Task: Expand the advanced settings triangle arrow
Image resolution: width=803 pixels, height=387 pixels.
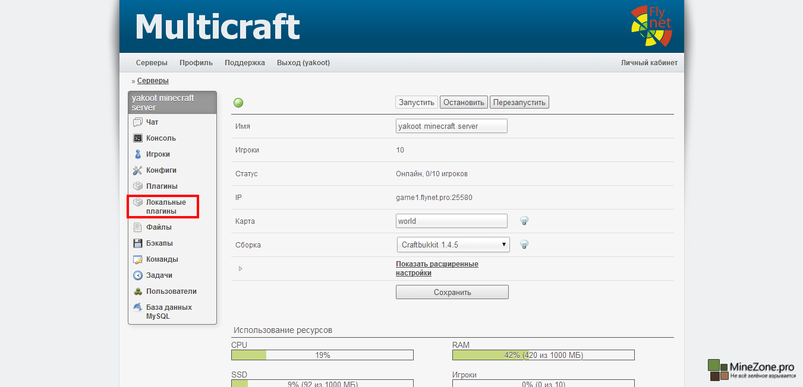Action: pos(240,269)
